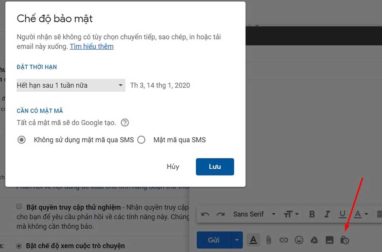
Task: Enable the Bật quyền truy cập thử nghiệm checkbox
Action: [x=19, y=207]
